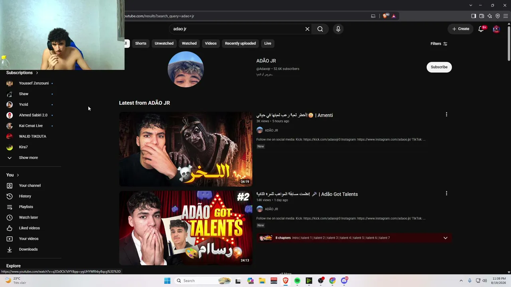Open your YouTube account avatar menu
Screen dimensions: 511x287
pos(496,29)
